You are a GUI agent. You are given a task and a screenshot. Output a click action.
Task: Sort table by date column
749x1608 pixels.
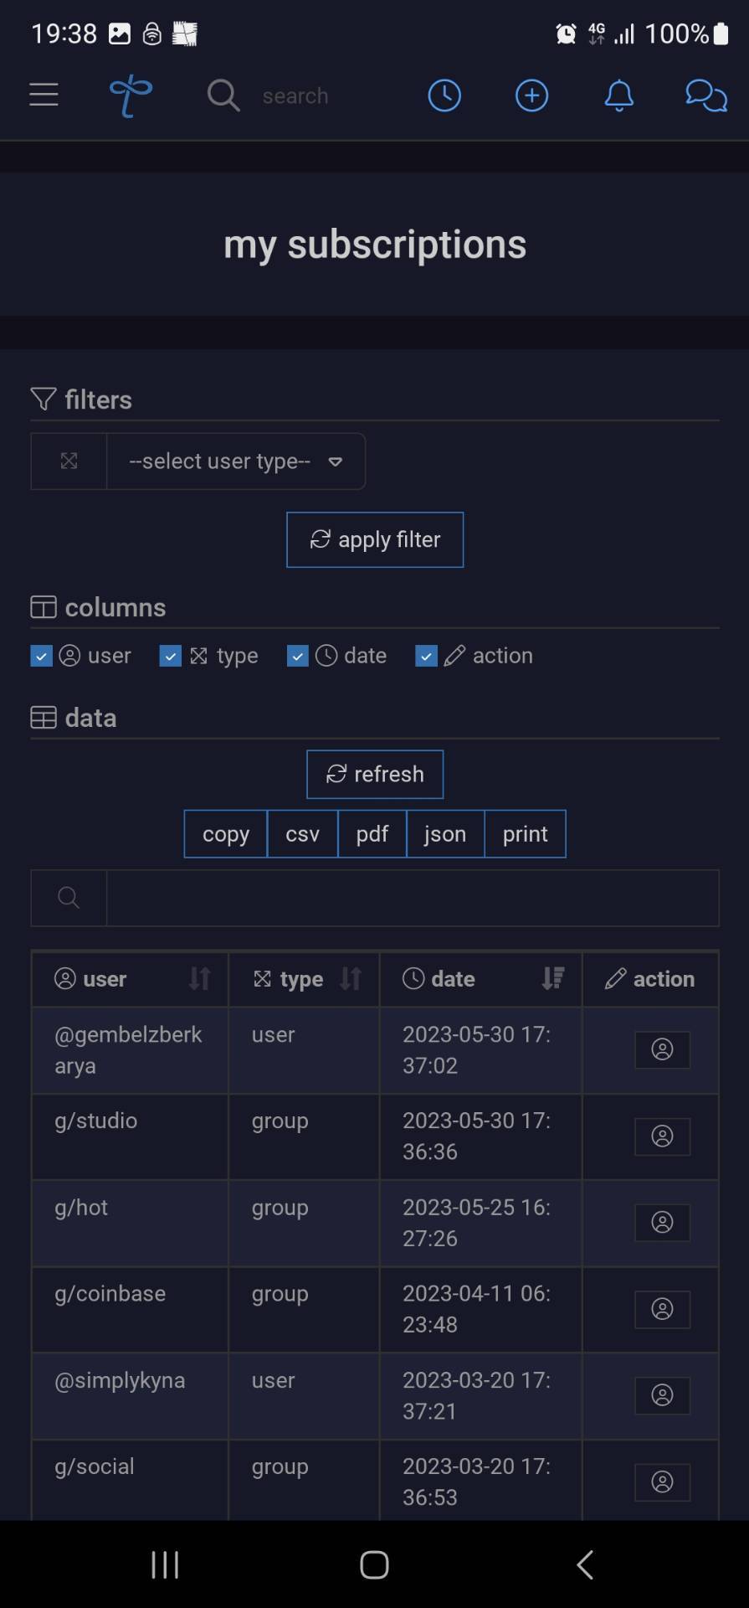pyautogui.click(x=481, y=979)
